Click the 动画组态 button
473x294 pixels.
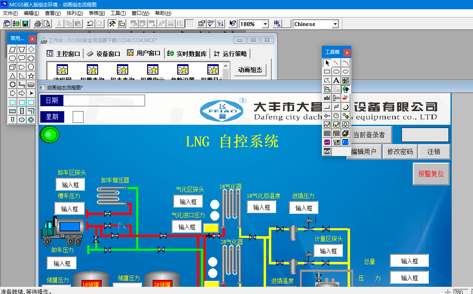250,70
